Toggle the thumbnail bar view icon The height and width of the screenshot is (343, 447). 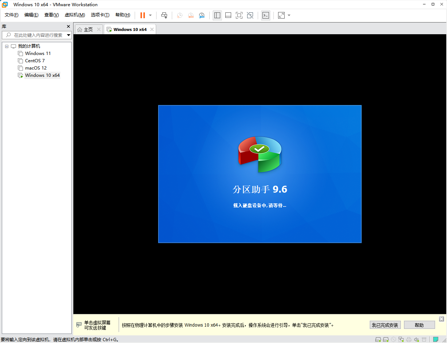pos(228,15)
